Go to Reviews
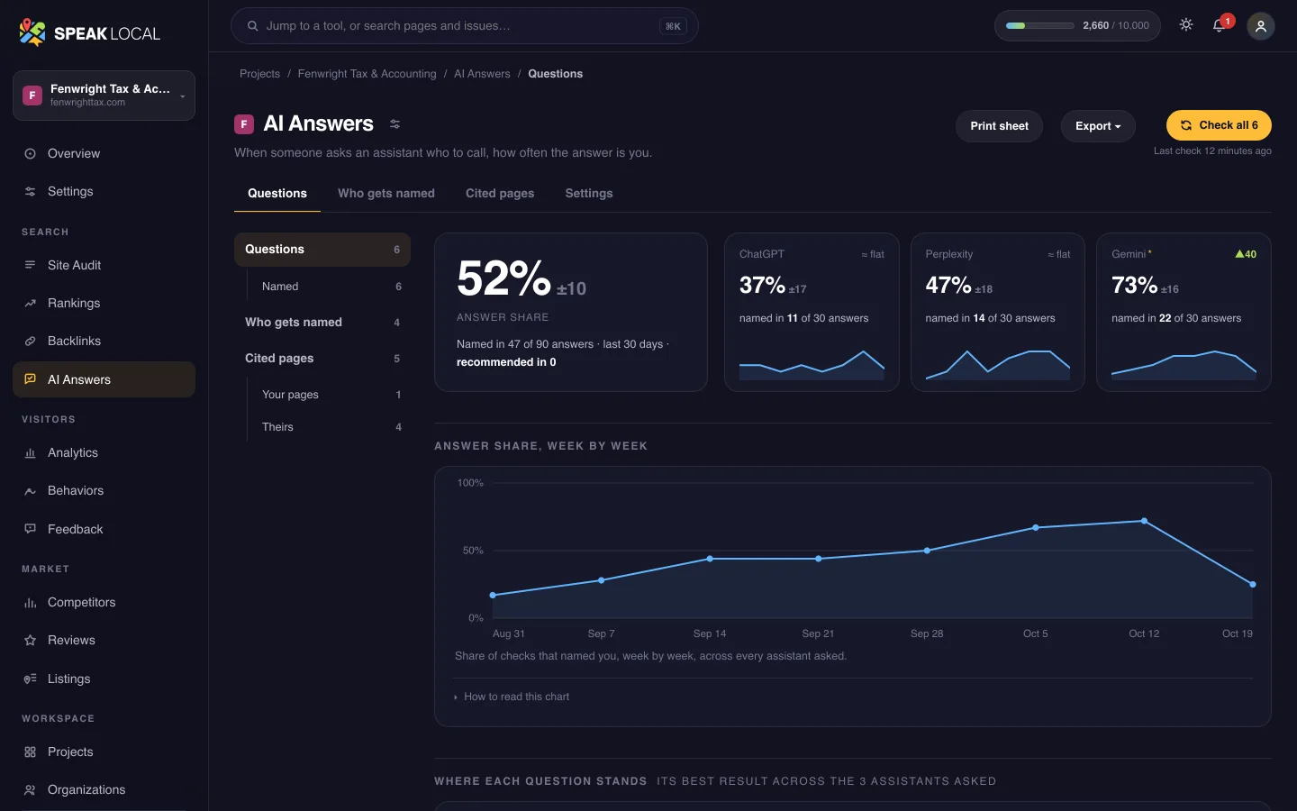Image resolution: width=1297 pixels, height=811 pixels. click(104, 640)
